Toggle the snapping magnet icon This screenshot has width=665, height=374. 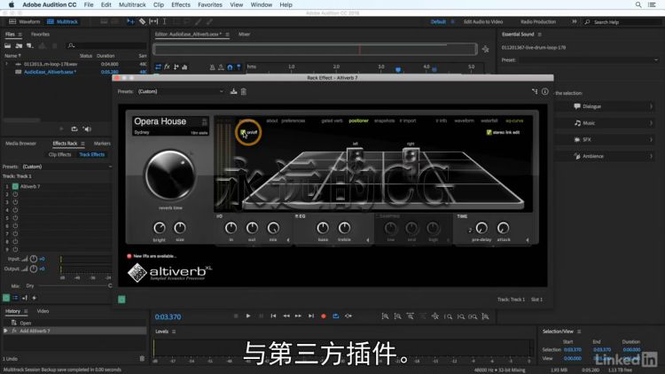230,67
